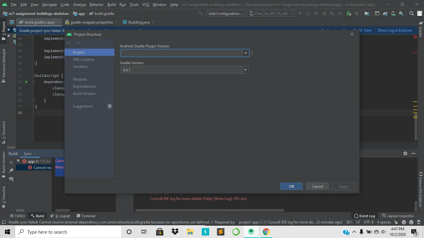Open Android Gradle Plugin Version dropdown
Viewport: 424px width, 238px height.
pyautogui.click(x=246, y=53)
